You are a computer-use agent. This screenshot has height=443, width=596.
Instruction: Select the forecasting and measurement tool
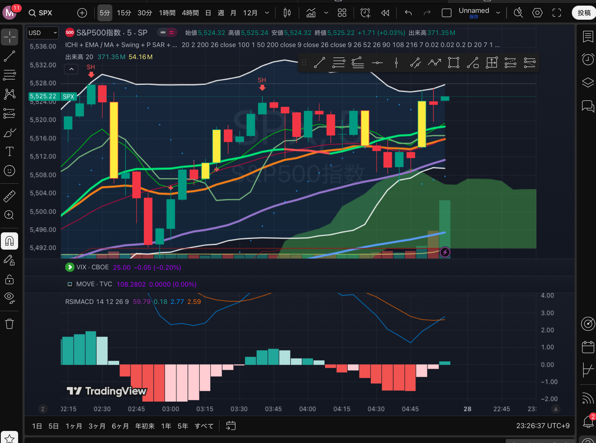pos(10,113)
